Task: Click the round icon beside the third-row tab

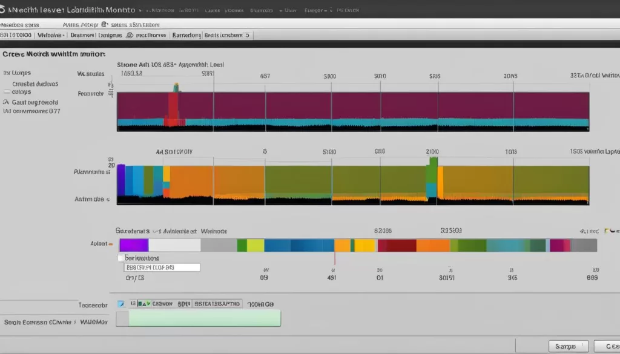Action: pos(128,36)
